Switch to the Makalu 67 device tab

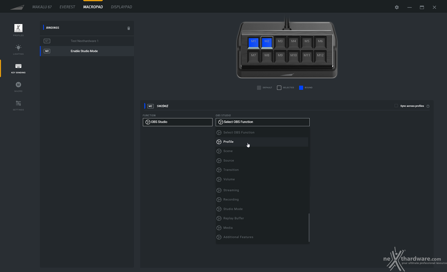(42, 7)
